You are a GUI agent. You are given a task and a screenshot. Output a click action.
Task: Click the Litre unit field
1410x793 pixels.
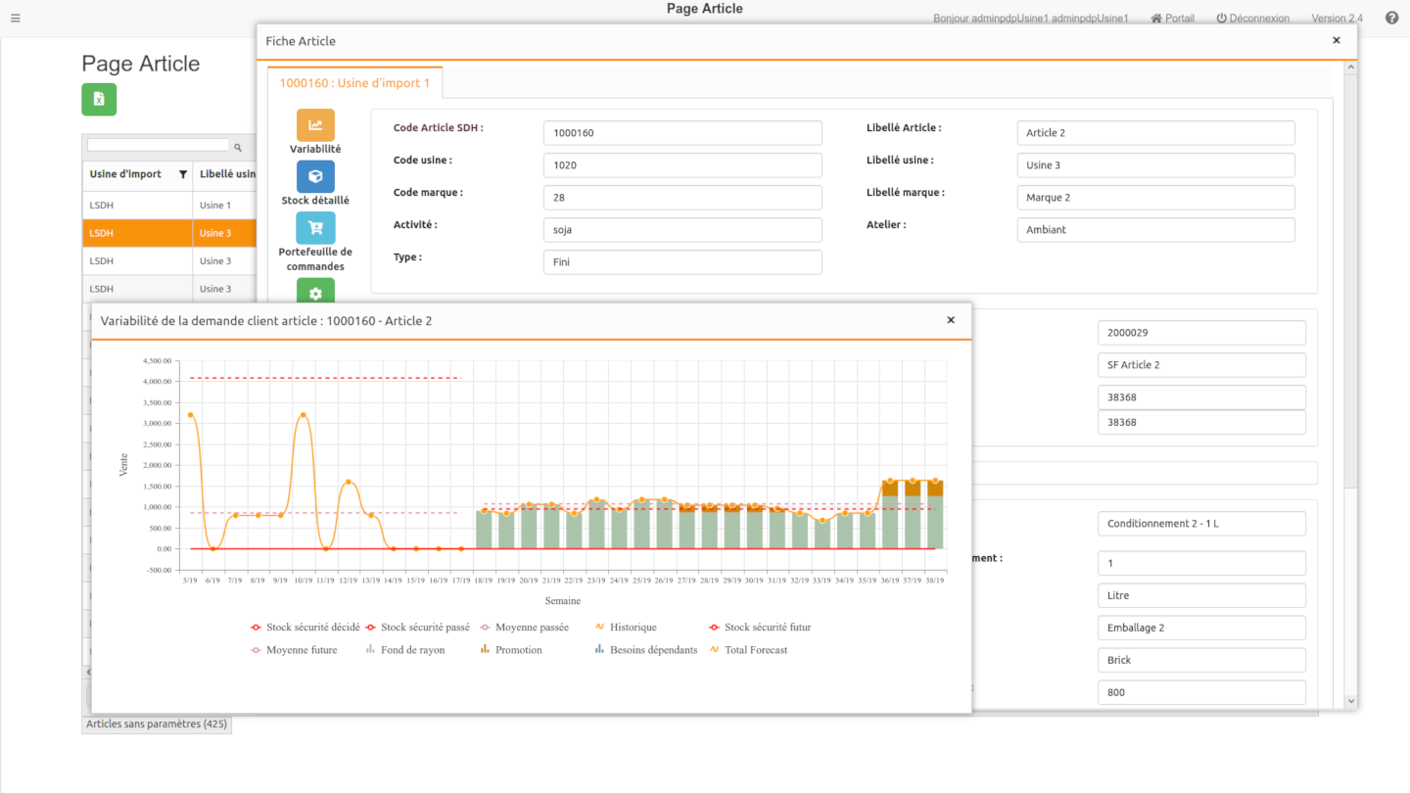pos(1201,595)
